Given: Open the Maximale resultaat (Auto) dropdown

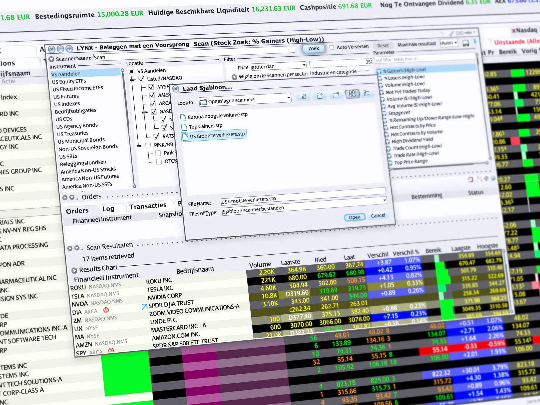Looking at the screenshot, I should (455, 43).
